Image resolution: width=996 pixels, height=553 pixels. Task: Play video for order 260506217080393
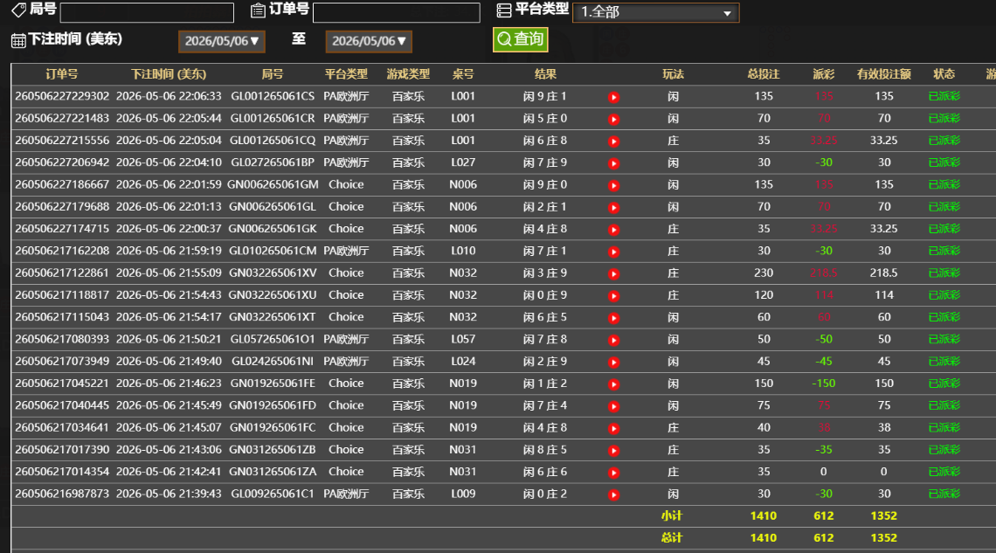pyautogui.click(x=613, y=341)
